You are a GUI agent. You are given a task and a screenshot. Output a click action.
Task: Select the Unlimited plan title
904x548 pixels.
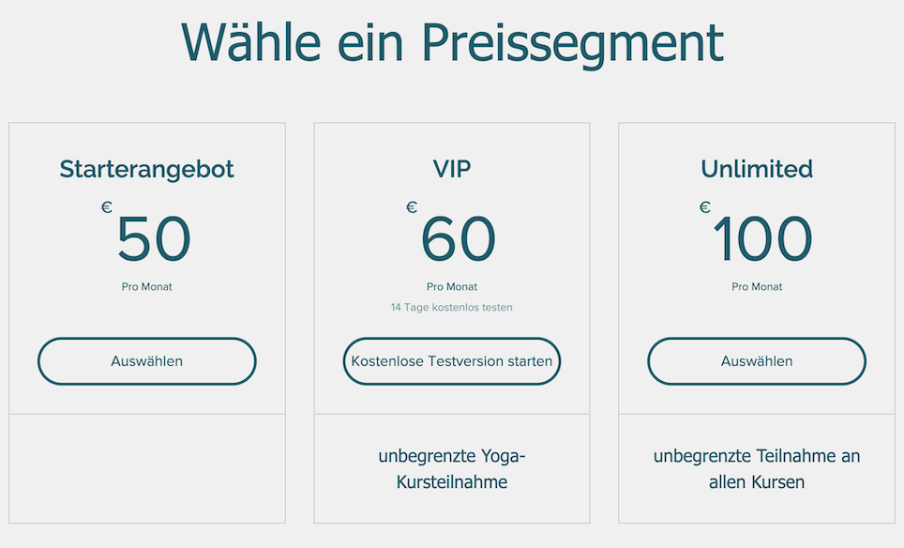[757, 169]
